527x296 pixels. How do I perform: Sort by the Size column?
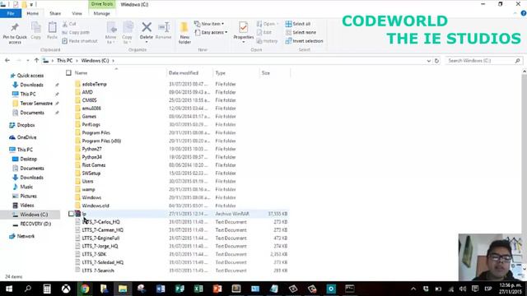point(265,73)
